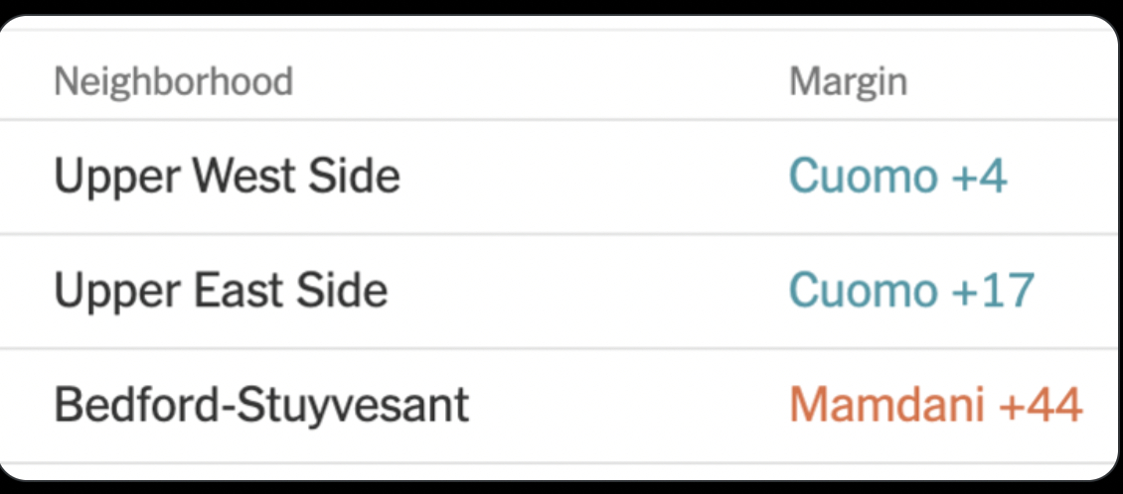Click the Cuomo +4 margin value
The image size is (1123, 494).
pos(897,177)
